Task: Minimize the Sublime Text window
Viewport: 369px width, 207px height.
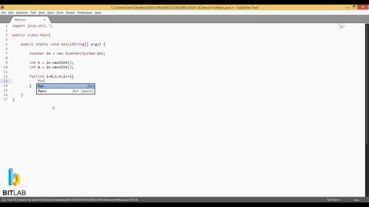Action: pos(347,7)
